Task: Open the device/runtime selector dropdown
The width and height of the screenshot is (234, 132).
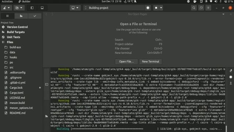Action: pyautogui.click(x=75, y=8)
